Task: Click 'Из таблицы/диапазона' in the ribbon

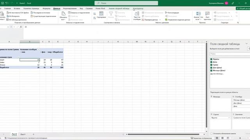Action: [x=16, y=20]
